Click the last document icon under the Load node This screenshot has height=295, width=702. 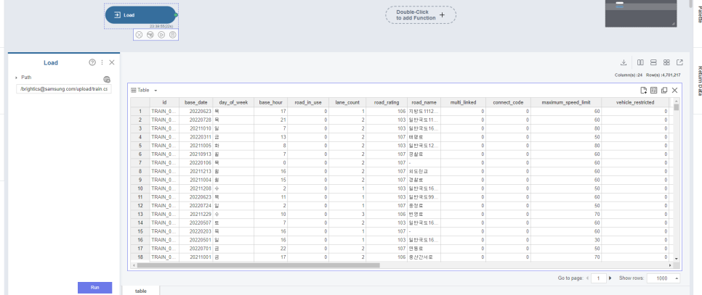coord(173,35)
